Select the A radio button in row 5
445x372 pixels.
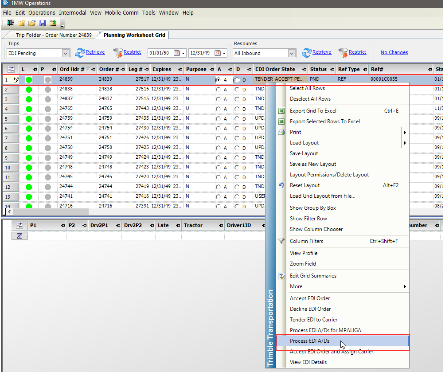click(218, 119)
